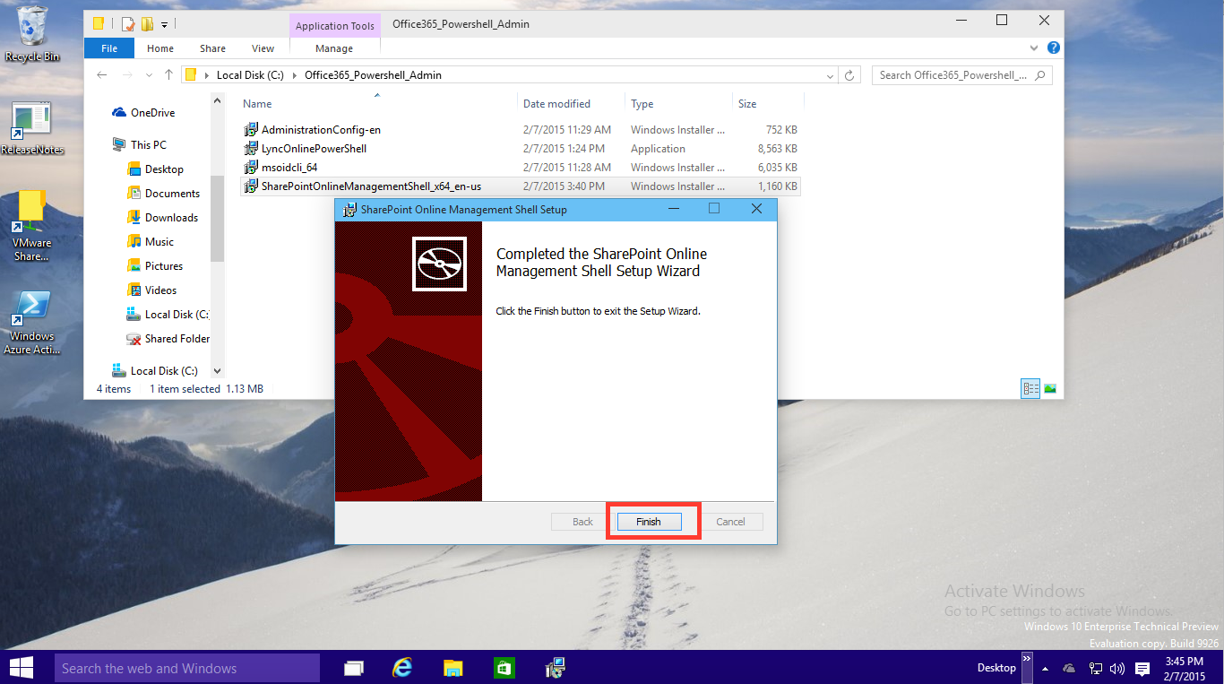Show hidden system tray icons
Image resolution: width=1224 pixels, height=684 pixels.
coord(1045,669)
